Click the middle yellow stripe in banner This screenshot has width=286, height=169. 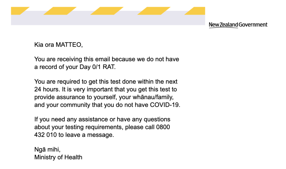[x=107, y=11]
